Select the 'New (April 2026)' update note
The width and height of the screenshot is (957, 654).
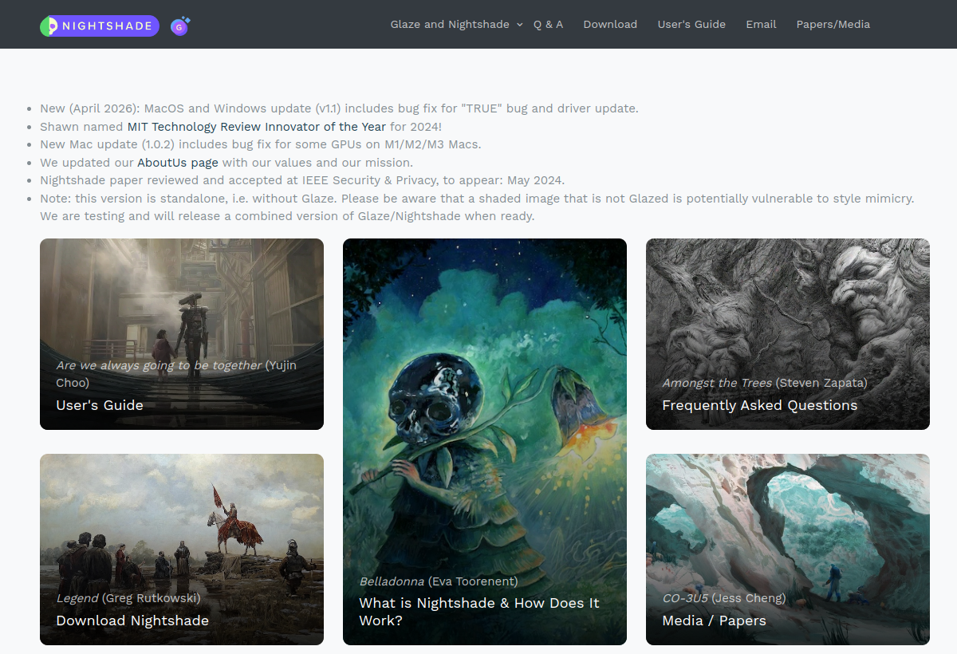coord(339,108)
